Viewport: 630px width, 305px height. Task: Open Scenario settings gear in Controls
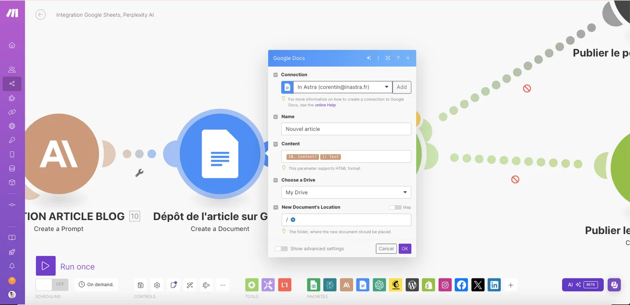coord(157,285)
